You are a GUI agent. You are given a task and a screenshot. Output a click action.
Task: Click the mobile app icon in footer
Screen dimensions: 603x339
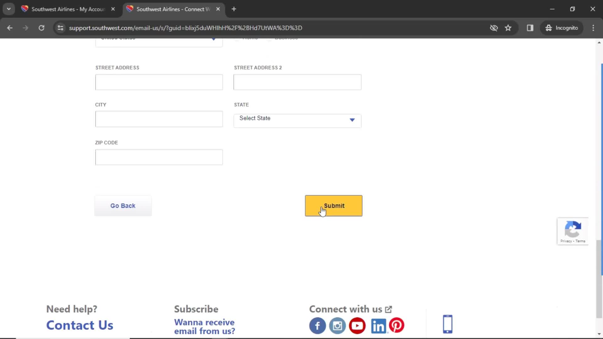(447, 324)
